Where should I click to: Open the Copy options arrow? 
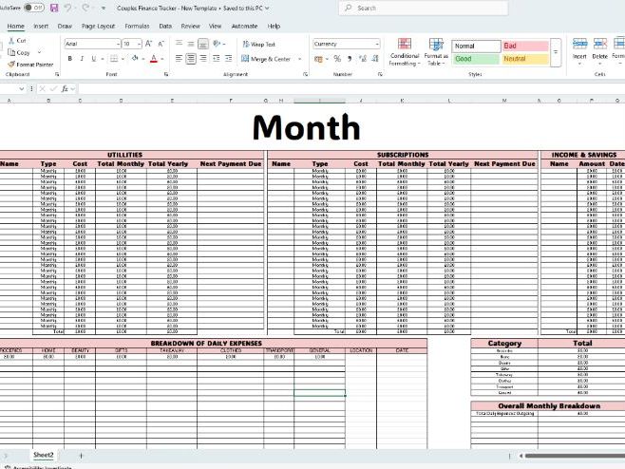pyautogui.click(x=39, y=52)
